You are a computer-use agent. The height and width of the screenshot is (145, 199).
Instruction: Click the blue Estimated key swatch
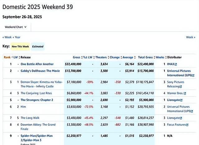coord(38,47)
